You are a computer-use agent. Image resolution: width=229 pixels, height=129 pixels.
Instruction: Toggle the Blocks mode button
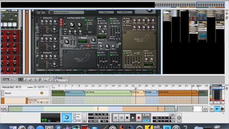[67, 118]
